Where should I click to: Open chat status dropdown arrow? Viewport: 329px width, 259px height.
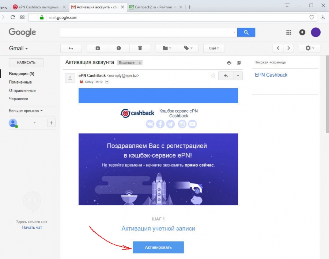tap(35, 123)
